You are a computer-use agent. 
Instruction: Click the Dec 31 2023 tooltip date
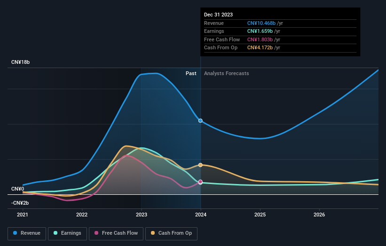click(218, 15)
